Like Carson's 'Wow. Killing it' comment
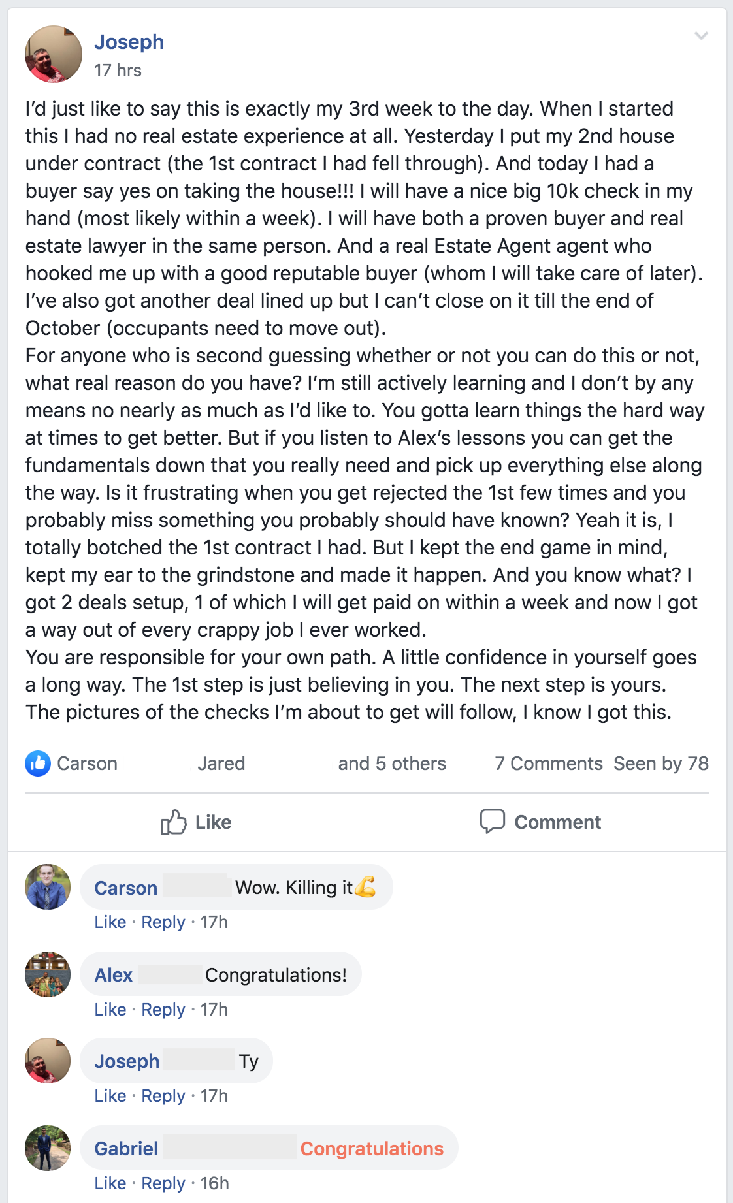The height and width of the screenshot is (1203, 733). 110,922
